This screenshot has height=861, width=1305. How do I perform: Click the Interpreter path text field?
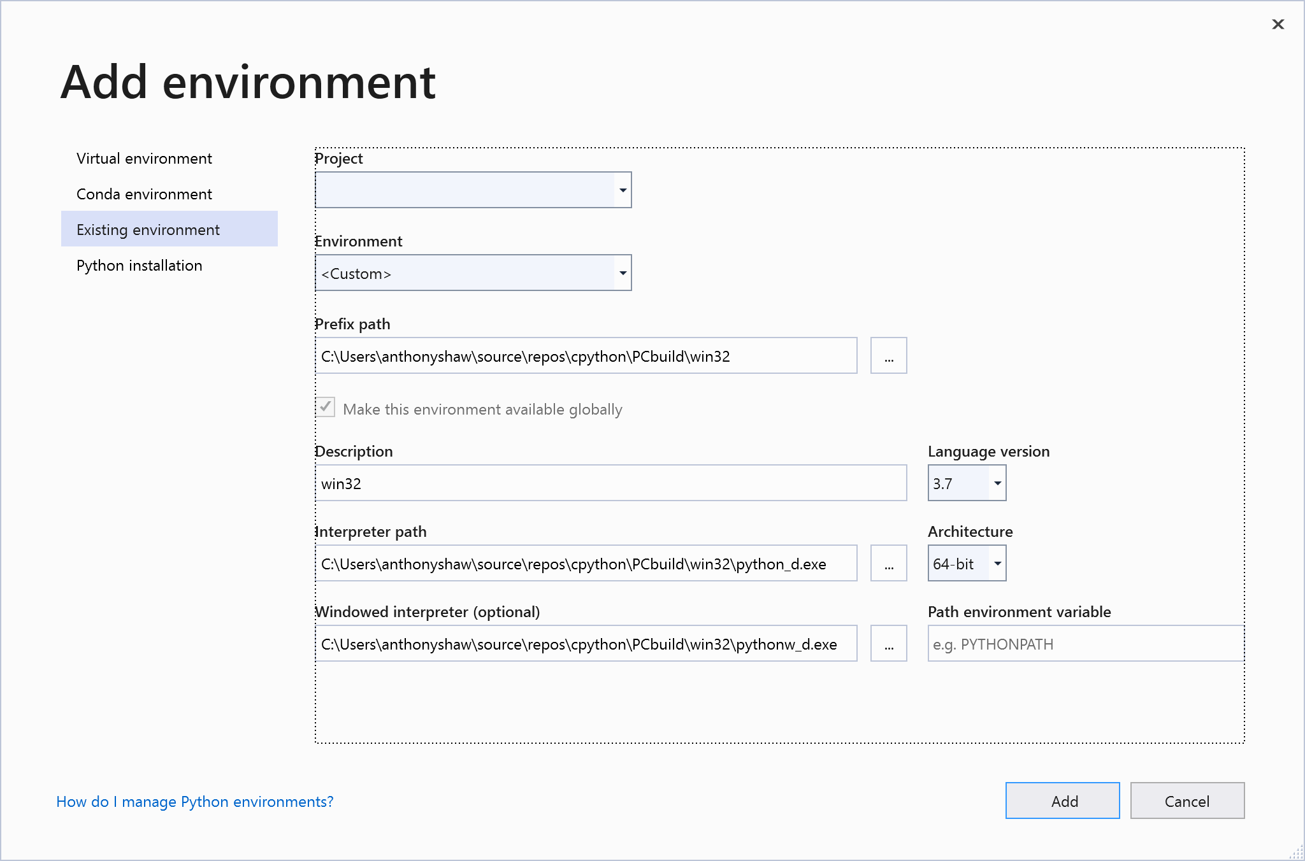coord(586,563)
